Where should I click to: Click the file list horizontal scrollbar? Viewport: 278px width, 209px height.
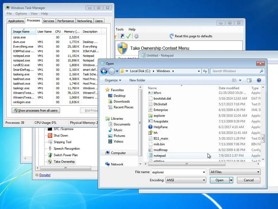click(x=187, y=164)
